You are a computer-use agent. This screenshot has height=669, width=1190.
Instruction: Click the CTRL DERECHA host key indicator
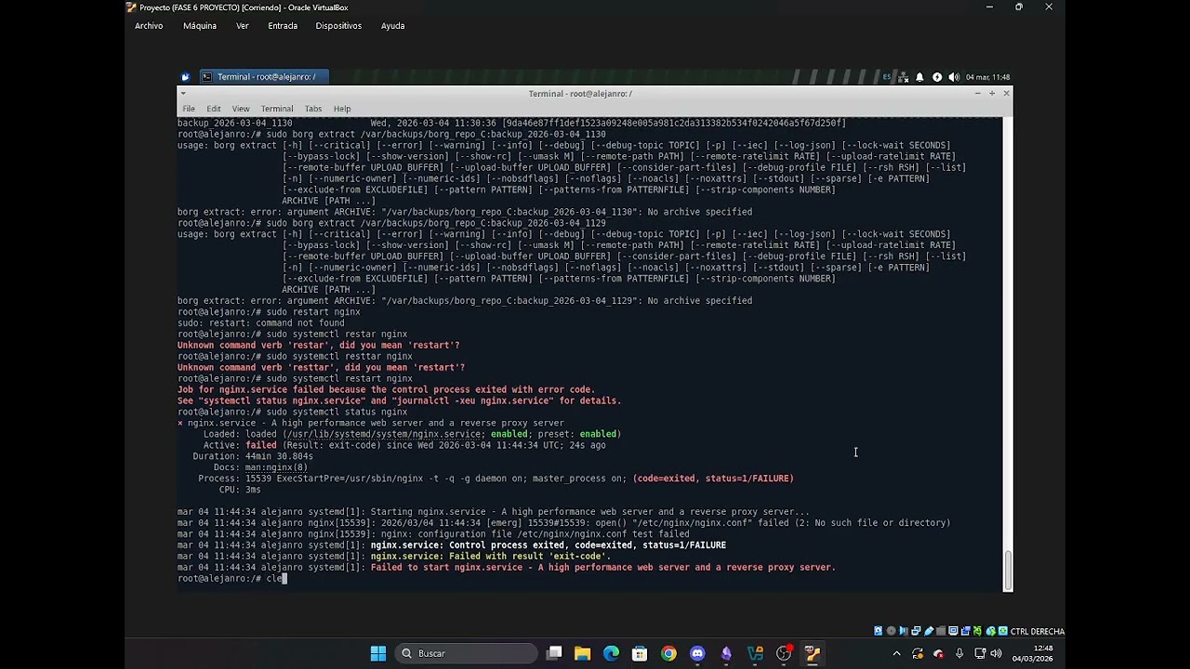[1037, 631]
